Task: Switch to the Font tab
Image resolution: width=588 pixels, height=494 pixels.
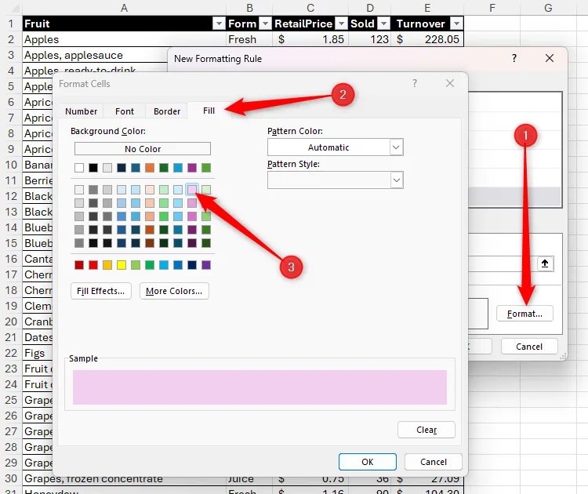Action: click(125, 111)
